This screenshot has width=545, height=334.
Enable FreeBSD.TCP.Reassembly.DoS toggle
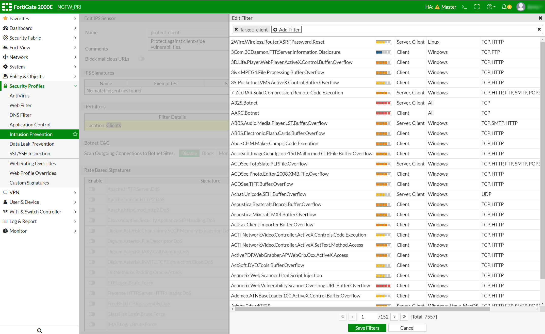(92, 304)
